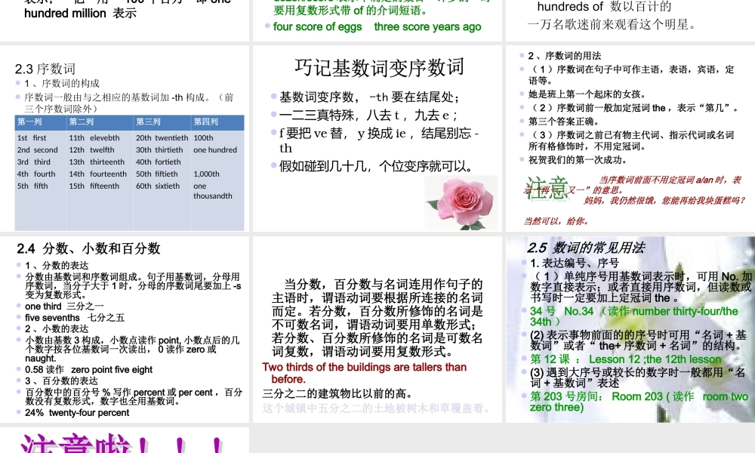Click the '1,000th' table entry
Viewport: 755px width, 453px height.
(x=207, y=174)
